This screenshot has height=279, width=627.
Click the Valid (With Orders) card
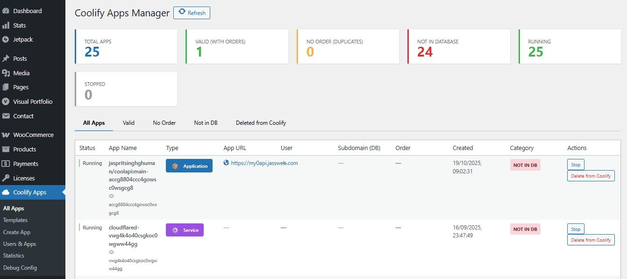tap(237, 47)
